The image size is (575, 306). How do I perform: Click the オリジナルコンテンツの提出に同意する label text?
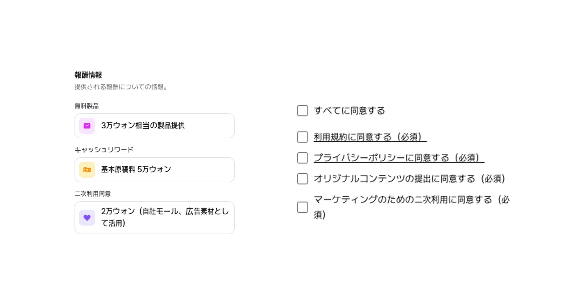click(x=410, y=179)
